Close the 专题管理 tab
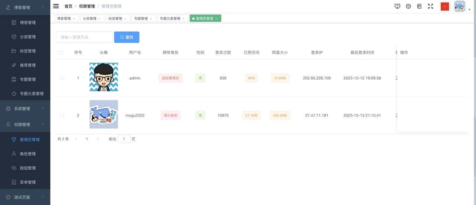This screenshot has width=476, height=205. point(151,19)
